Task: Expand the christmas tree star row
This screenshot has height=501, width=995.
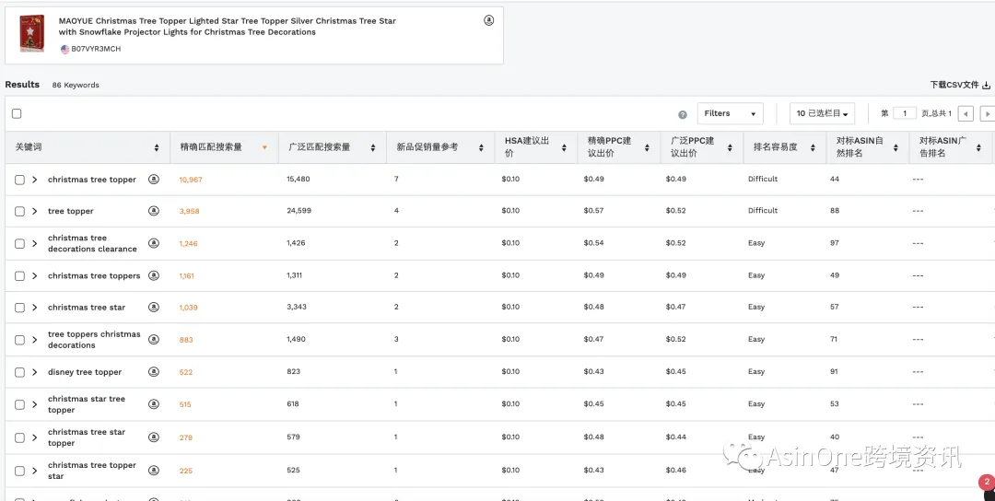Action: (x=35, y=308)
